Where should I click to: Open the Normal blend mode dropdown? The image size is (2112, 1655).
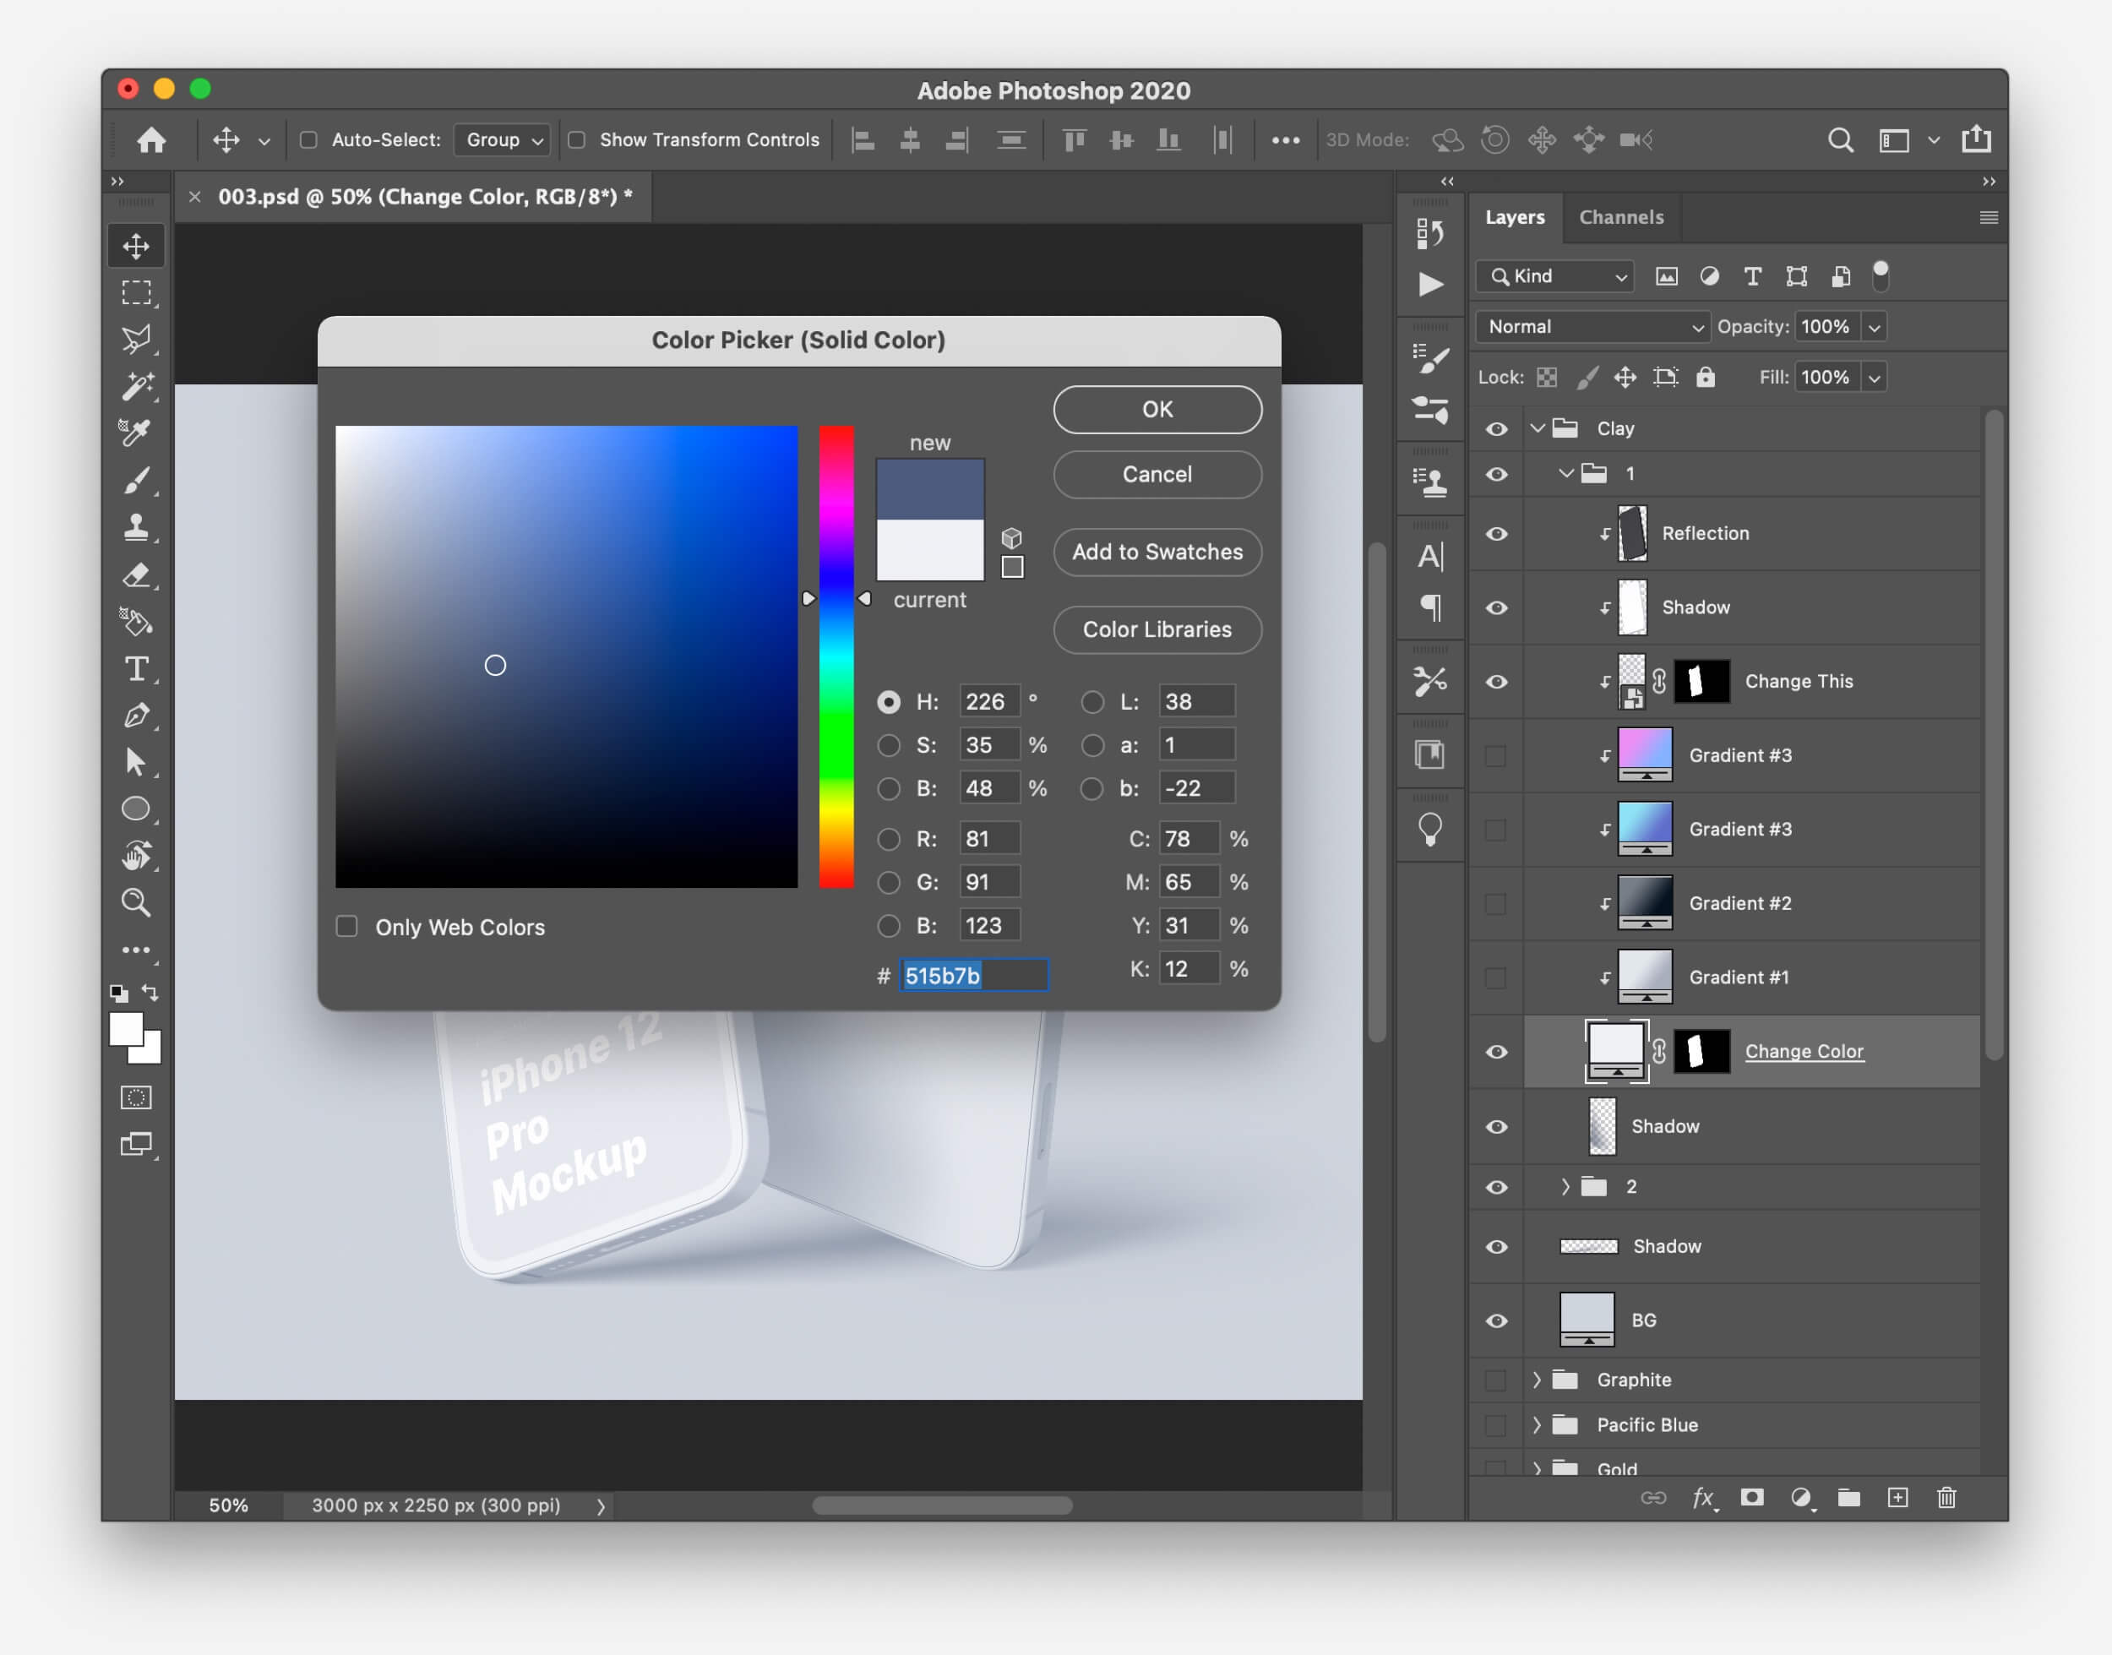coord(1592,327)
